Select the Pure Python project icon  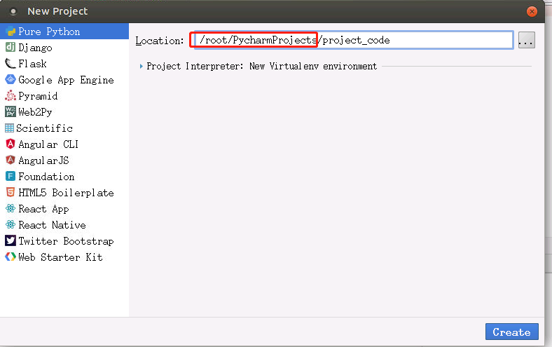pyautogui.click(x=11, y=32)
